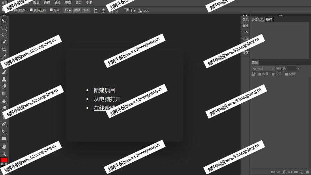The height and width of the screenshot is (175, 311).
Task: Open the 透明度 opacity arrow dropdown
Action: click(x=298, y=69)
